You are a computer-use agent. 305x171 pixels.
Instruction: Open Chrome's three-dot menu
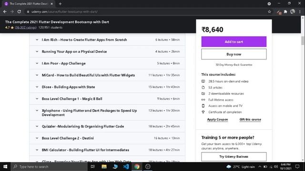[x=300, y=12]
